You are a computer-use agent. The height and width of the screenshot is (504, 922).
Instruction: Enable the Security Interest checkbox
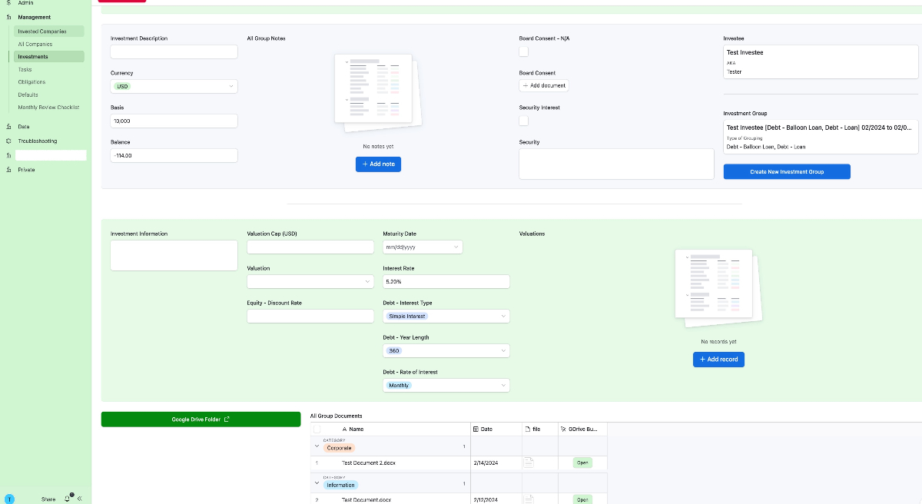click(523, 121)
